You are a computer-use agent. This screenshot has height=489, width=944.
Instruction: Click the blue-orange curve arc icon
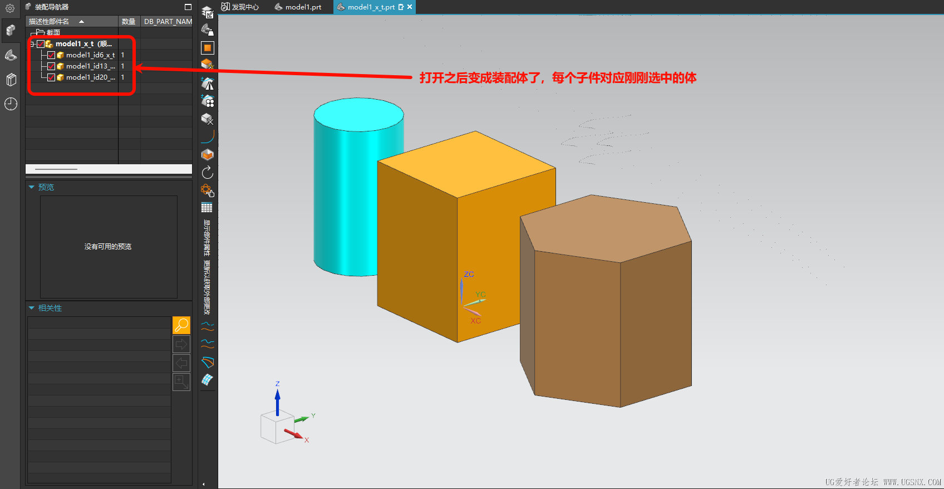tap(208, 136)
